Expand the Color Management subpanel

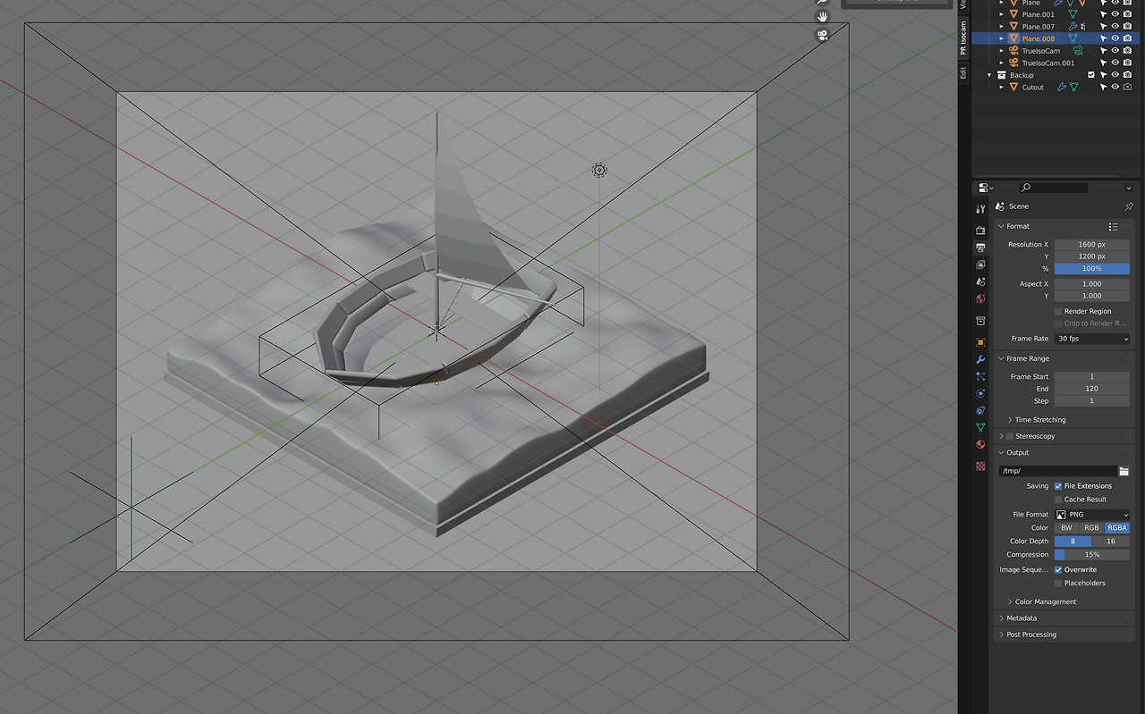[x=1010, y=602]
